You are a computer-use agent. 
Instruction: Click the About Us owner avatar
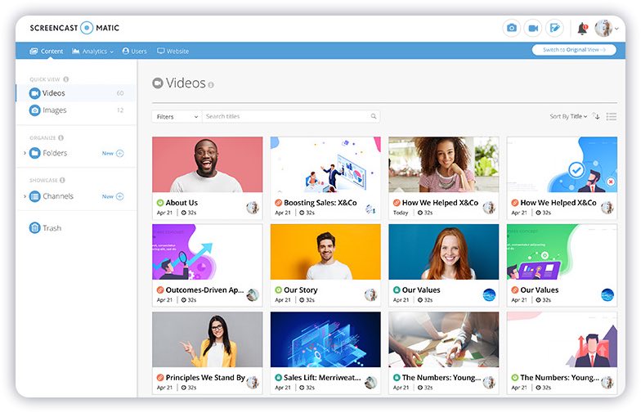pos(253,208)
